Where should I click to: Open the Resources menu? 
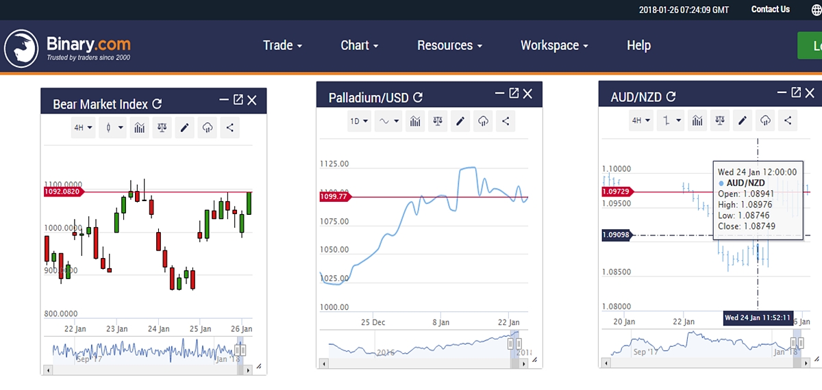coord(449,45)
